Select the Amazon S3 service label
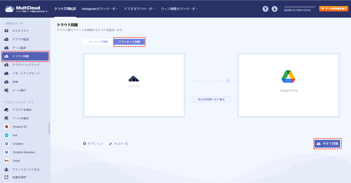Image resolution: width=351 pixels, height=183 pixels. (x=20, y=127)
